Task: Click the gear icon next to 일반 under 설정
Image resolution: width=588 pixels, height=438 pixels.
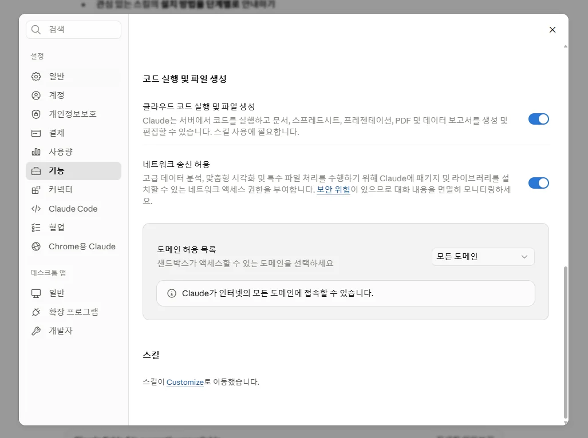Action: 36,77
